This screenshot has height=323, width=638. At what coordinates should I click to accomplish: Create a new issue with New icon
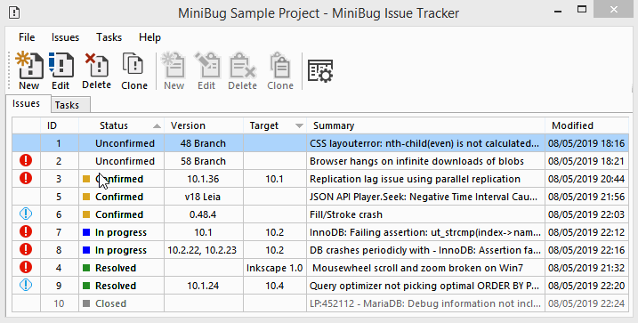pyautogui.click(x=28, y=65)
